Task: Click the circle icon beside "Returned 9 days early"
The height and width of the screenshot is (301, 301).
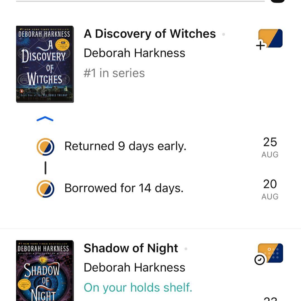Action: pyautogui.click(x=45, y=147)
